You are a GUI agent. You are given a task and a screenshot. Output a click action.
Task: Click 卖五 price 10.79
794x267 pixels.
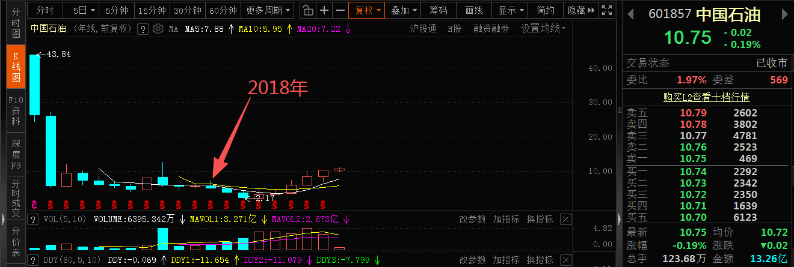coord(693,112)
